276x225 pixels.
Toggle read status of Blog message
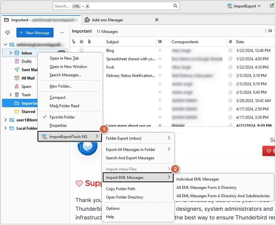pos(160,50)
